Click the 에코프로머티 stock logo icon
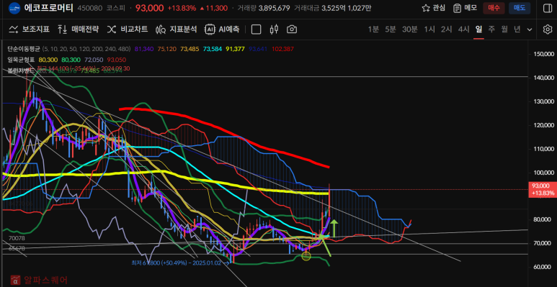This screenshot has width=557, height=287. (x=14, y=8)
